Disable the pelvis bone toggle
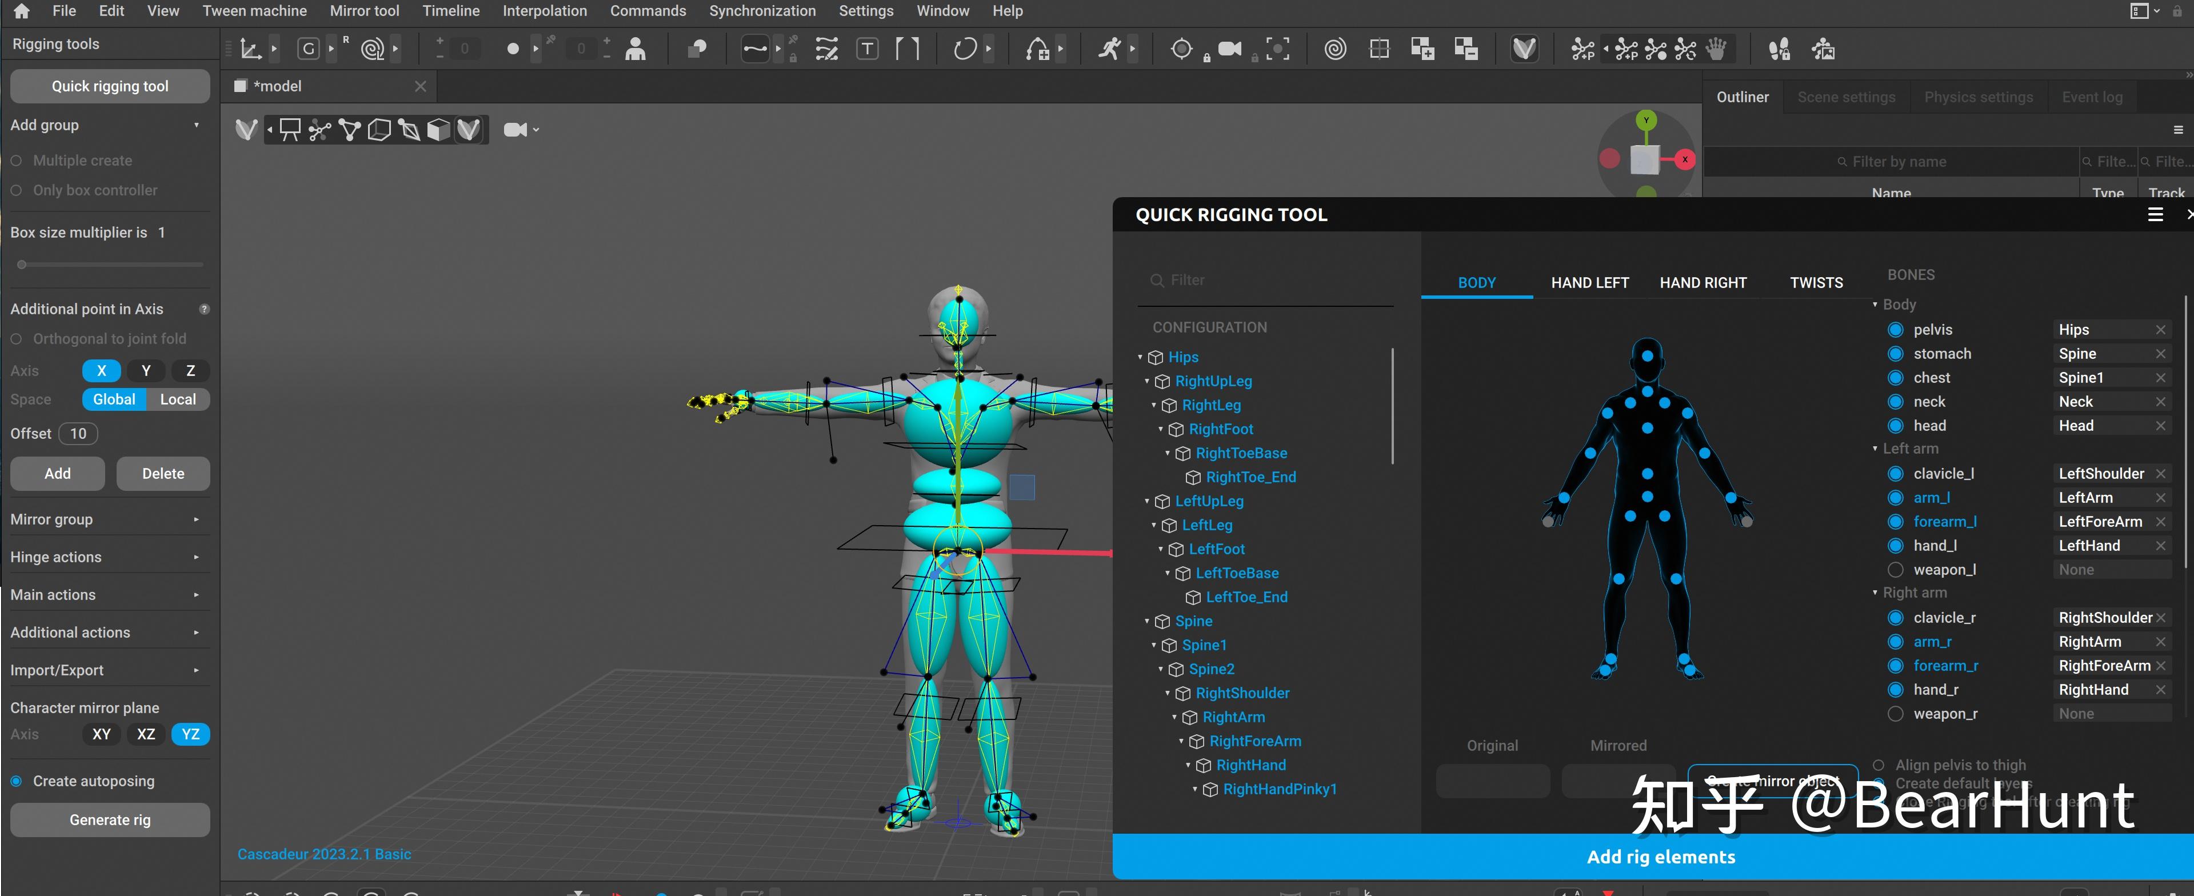 [1895, 330]
